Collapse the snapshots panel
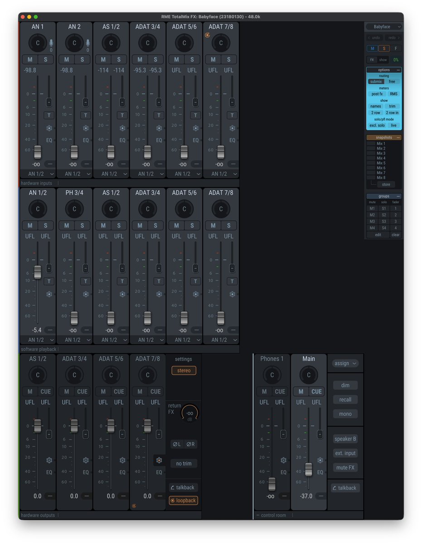The height and width of the screenshot is (544, 422). click(398, 137)
